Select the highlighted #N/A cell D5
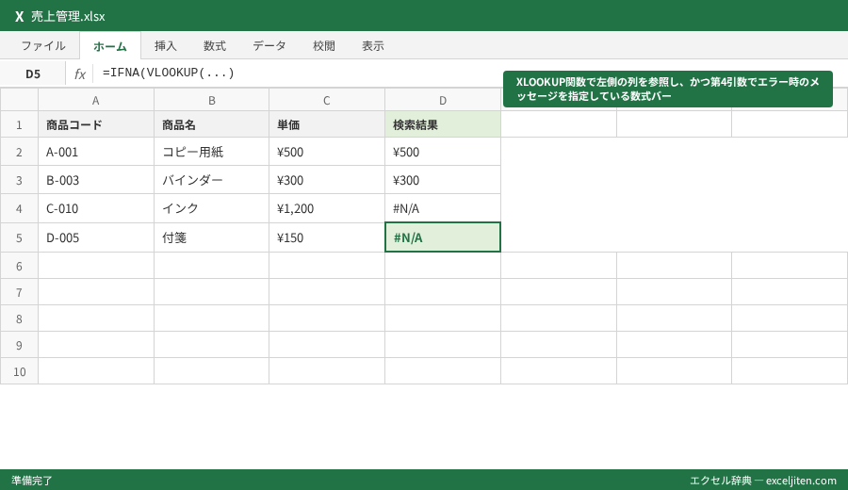848x490 pixels. click(443, 237)
